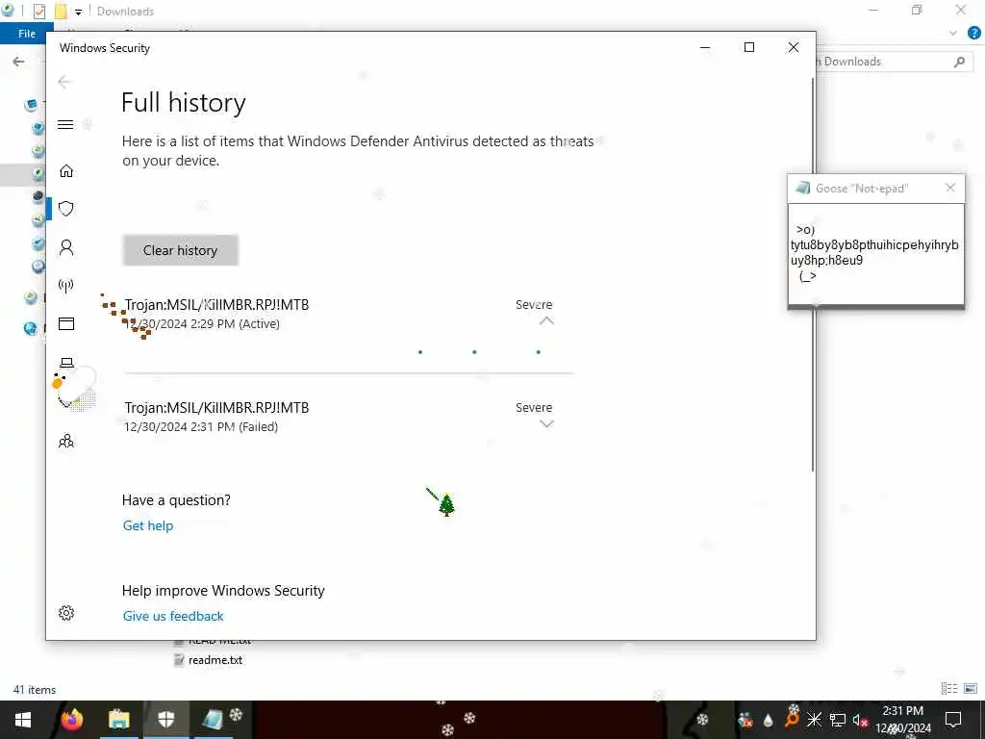Switch Explorer to the details view button
This screenshot has width=985, height=739.
click(949, 689)
